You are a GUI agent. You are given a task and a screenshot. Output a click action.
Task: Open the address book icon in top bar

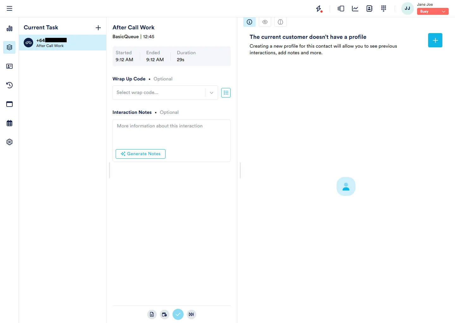tap(369, 9)
